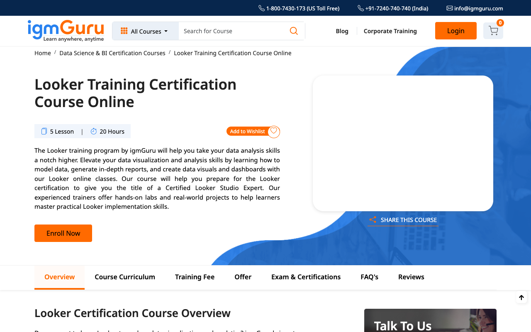
Task: Open the All Courses dropdown
Action: [x=145, y=31]
